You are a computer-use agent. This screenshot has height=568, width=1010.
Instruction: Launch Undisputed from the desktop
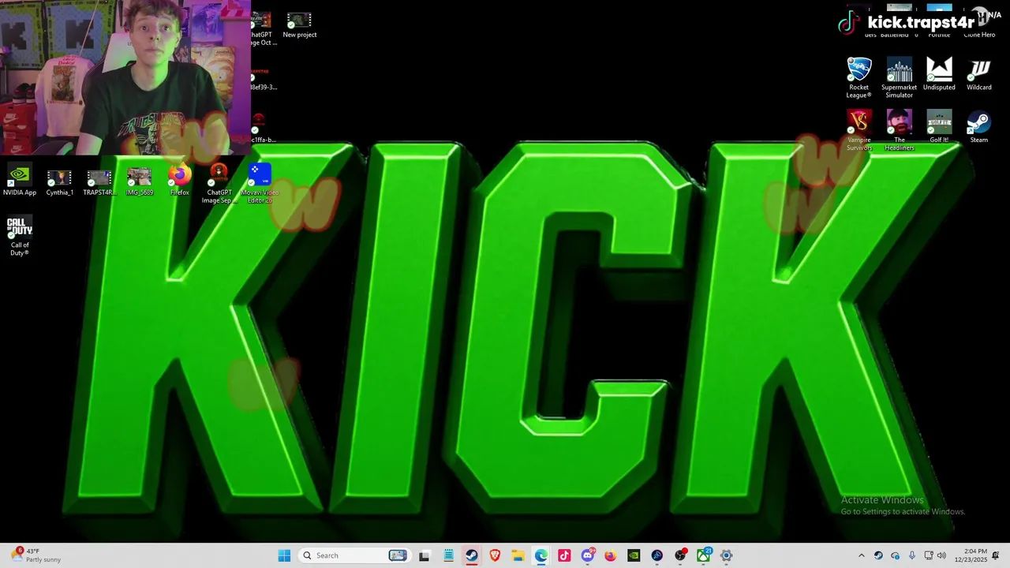[x=939, y=74]
